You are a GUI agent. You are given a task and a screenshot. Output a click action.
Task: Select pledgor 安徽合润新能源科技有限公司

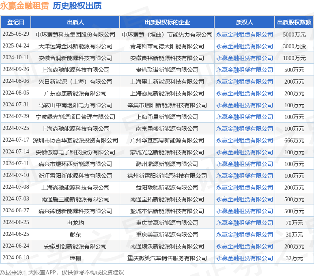tap(75, 58)
